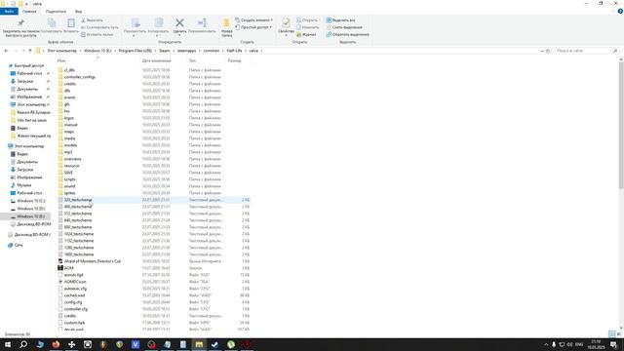Open Firefox from the taskbar

pyautogui.click(x=56, y=344)
